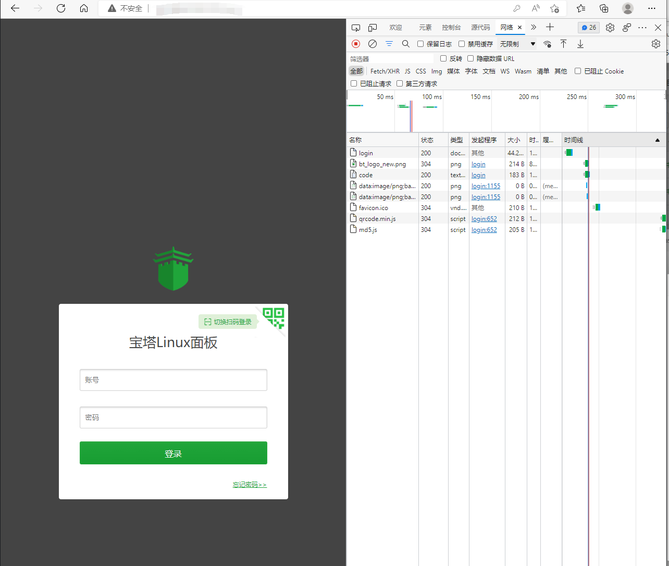Clear the network log icon
Image resolution: width=669 pixels, height=566 pixels.
click(x=373, y=44)
